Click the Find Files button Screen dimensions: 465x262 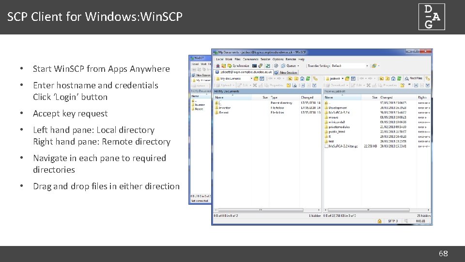pos(413,79)
